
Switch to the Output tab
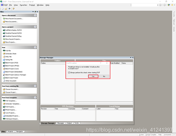(69, 123)
